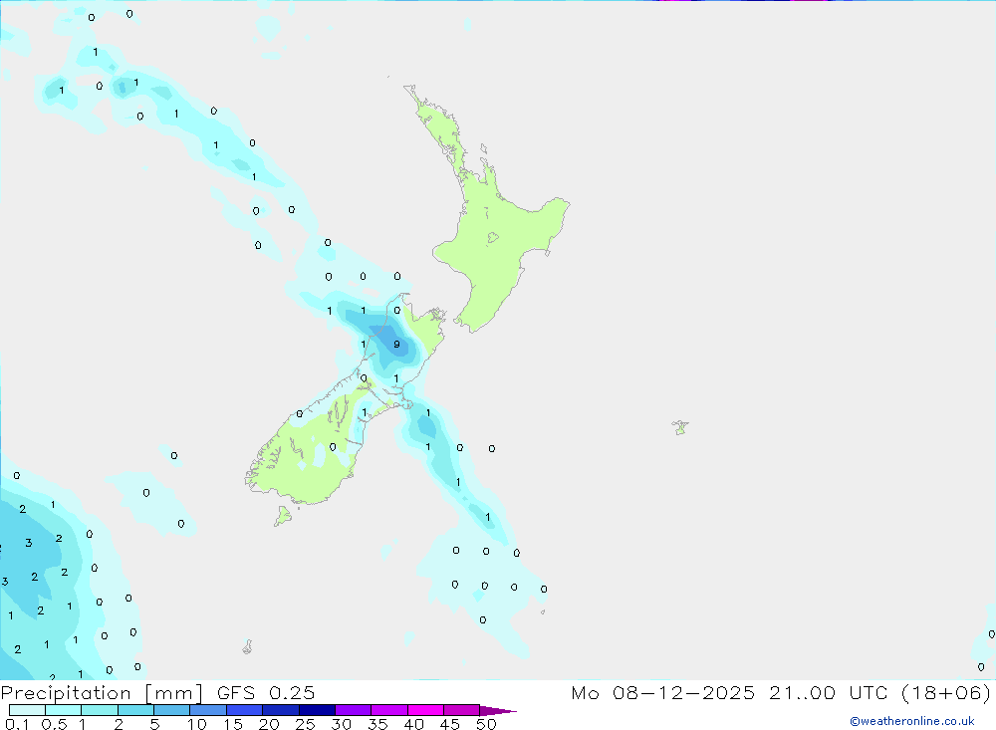Click the lightest 0.1–0.5 mm legend swatch
The image size is (996, 730).
[x=27, y=710]
